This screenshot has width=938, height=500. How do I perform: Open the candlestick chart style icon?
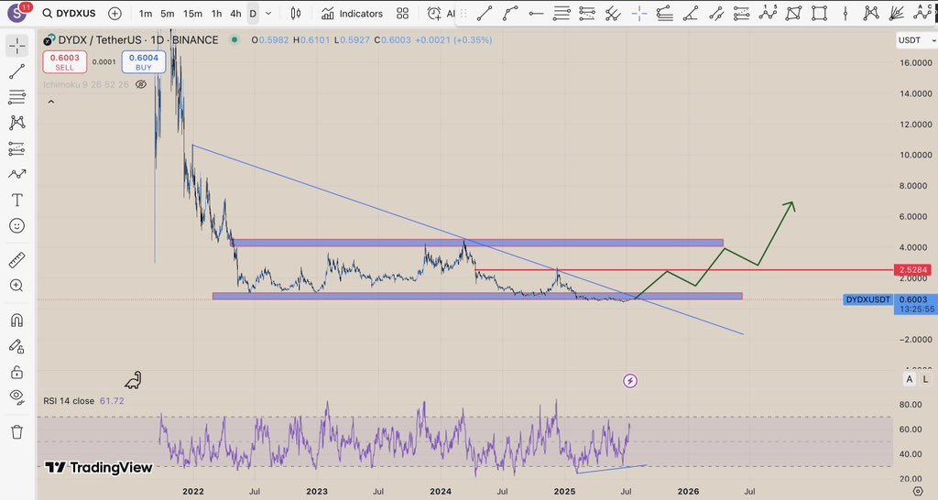[x=294, y=14]
